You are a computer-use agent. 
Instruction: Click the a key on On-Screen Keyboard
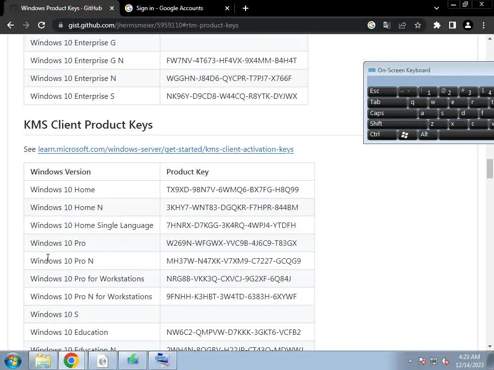click(x=428, y=113)
